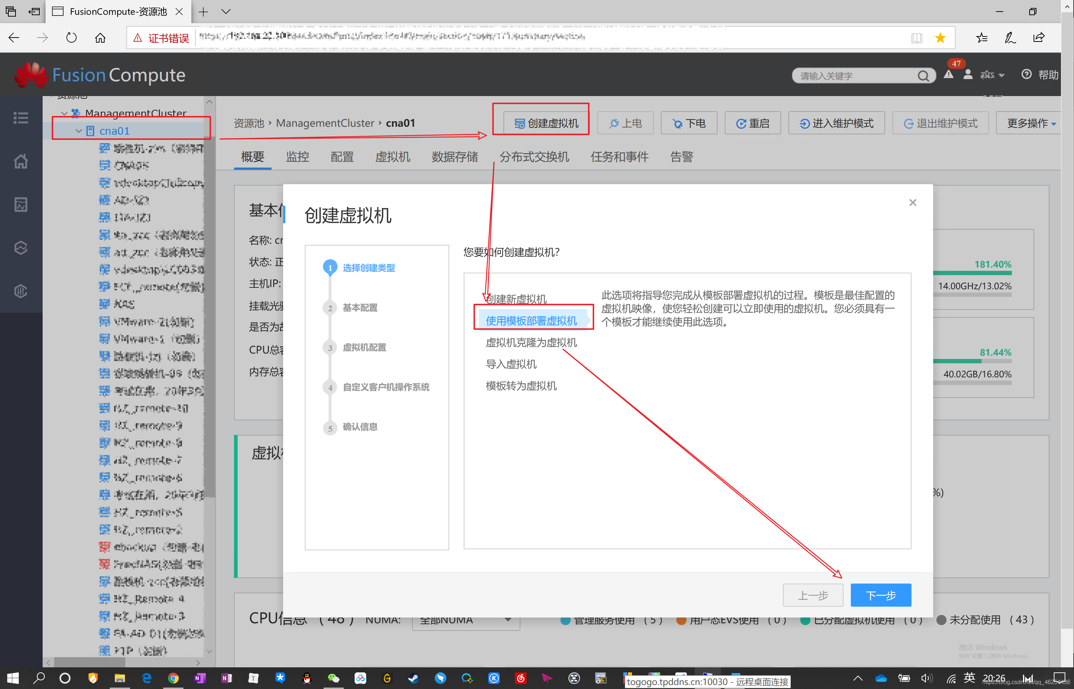
Task: Open the user account icon in header
Action: (x=968, y=75)
